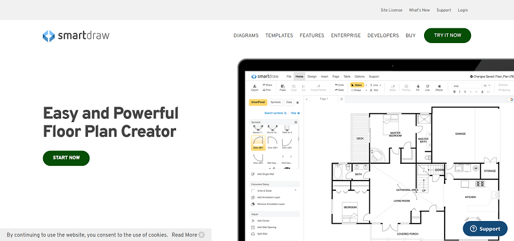
Task: Open the ENTERPRISE navigation item
Action: click(346, 35)
